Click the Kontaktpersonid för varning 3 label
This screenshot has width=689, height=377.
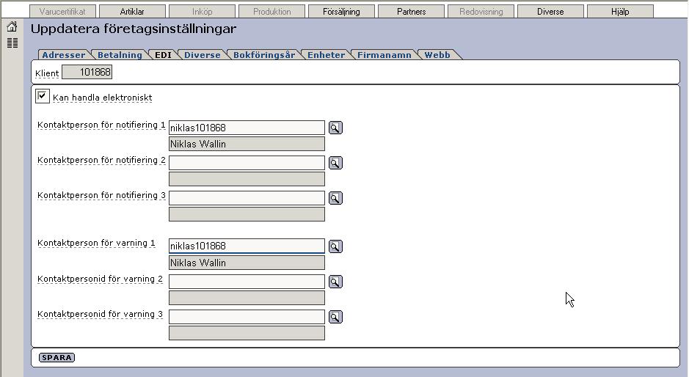pyautogui.click(x=101, y=314)
